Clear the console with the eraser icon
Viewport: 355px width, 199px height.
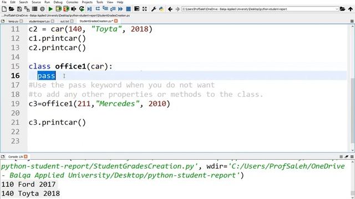tap(347, 156)
